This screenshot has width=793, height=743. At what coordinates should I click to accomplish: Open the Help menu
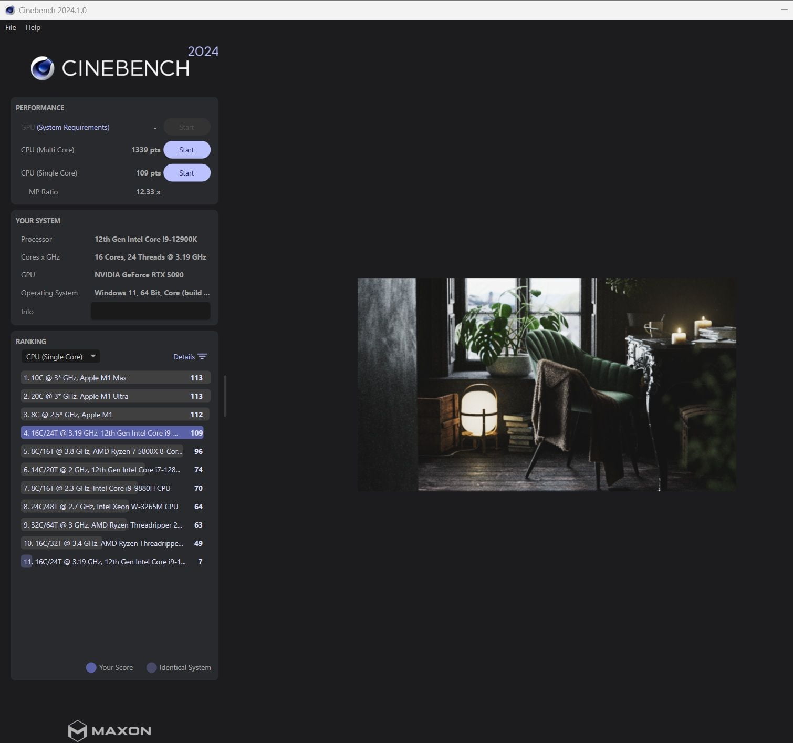pyautogui.click(x=33, y=27)
